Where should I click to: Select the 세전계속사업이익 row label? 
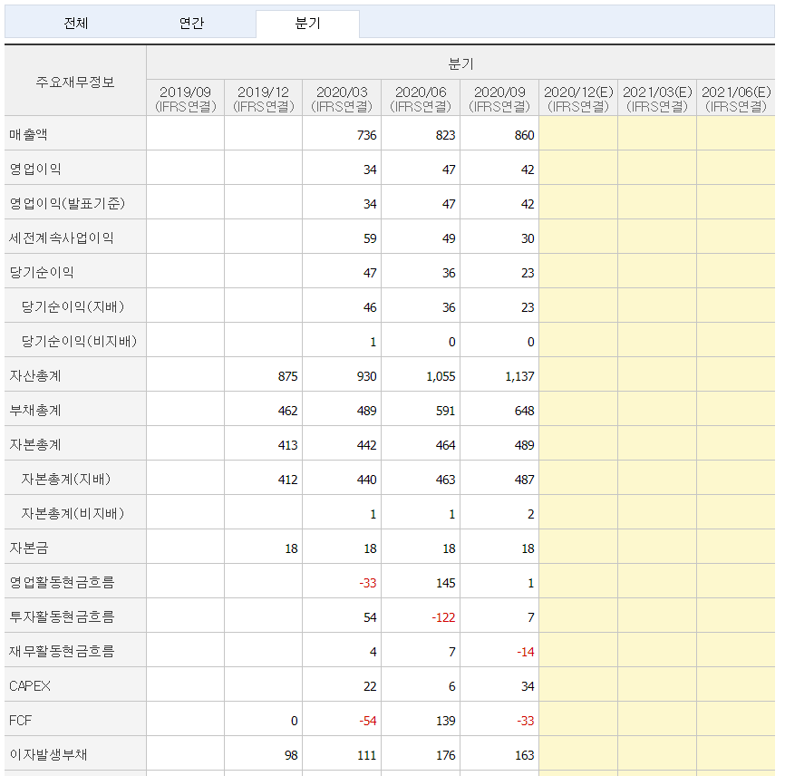tap(61, 238)
